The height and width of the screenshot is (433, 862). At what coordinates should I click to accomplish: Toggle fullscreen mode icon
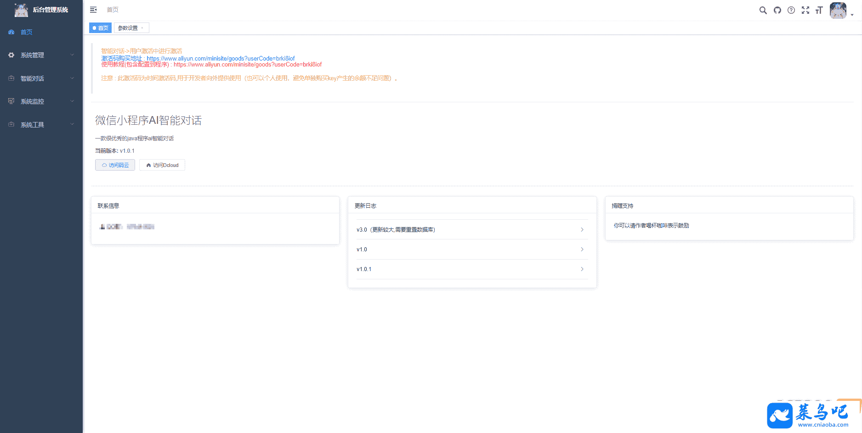[805, 10]
